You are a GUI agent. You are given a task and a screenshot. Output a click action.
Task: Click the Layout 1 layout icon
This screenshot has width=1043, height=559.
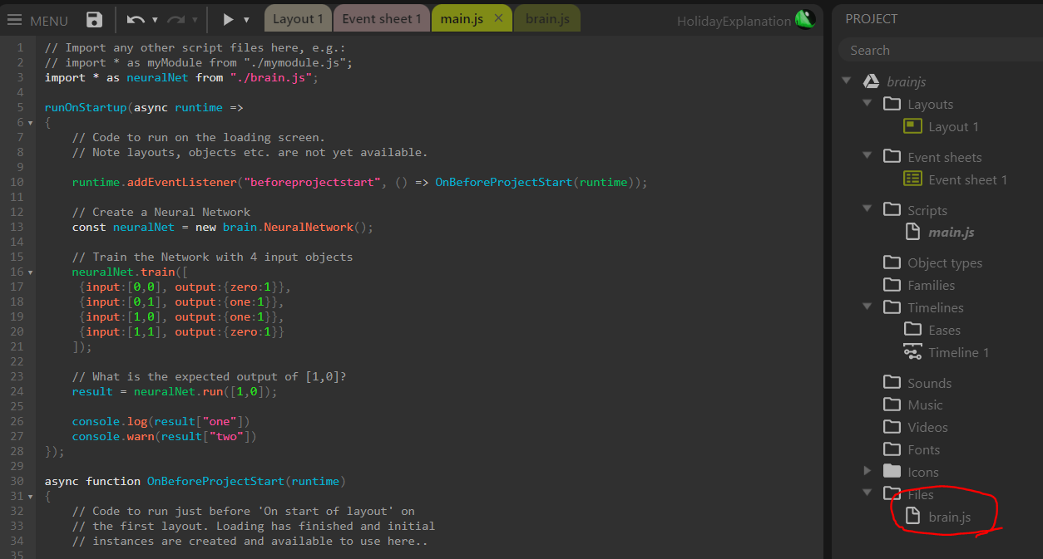(913, 126)
